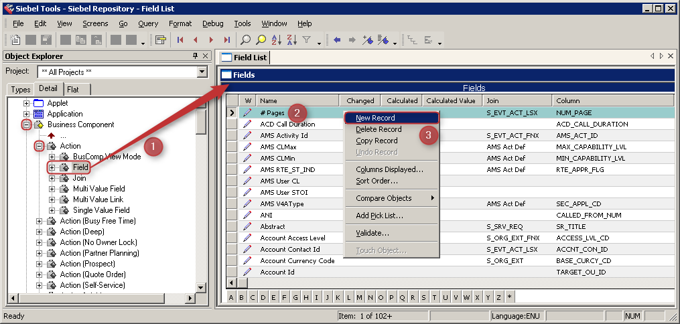Expand Action (Deep) tree node
The image size is (680, 324).
click(x=39, y=232)
